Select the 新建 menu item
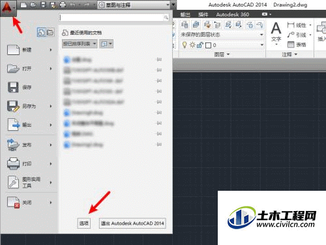Screen dimensions: 326x245 (x=30, y=50)
